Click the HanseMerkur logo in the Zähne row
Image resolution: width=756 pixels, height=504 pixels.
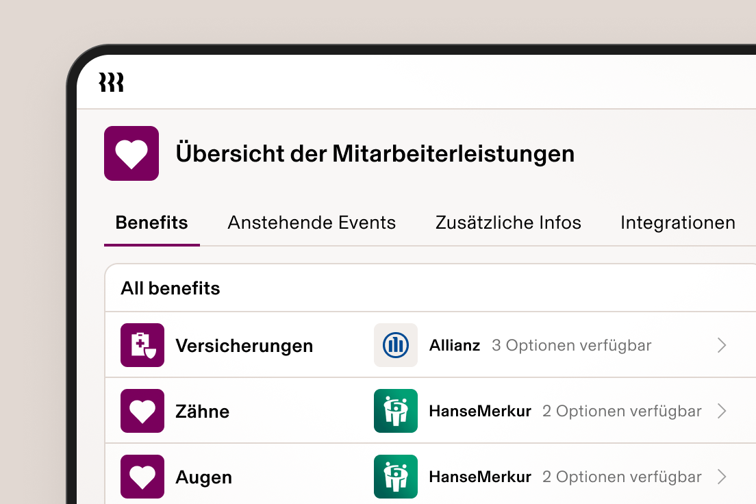(396, 411)
